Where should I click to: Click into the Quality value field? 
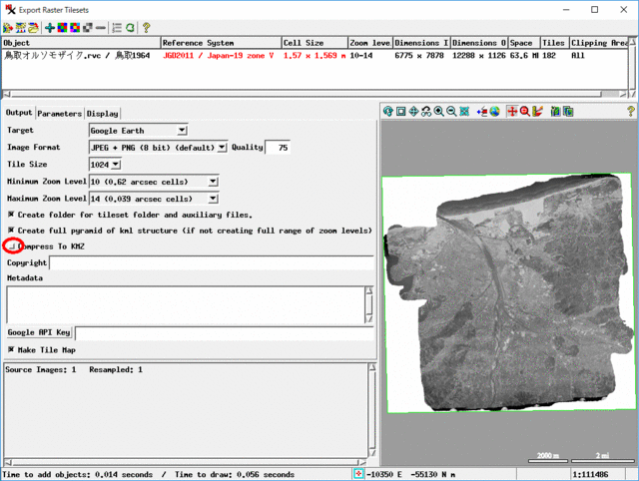point(278,147)
